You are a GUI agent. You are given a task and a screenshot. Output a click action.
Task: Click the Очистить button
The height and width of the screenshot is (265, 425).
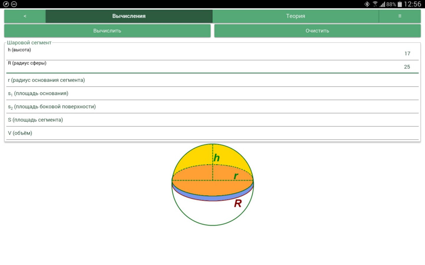point(317,31)
